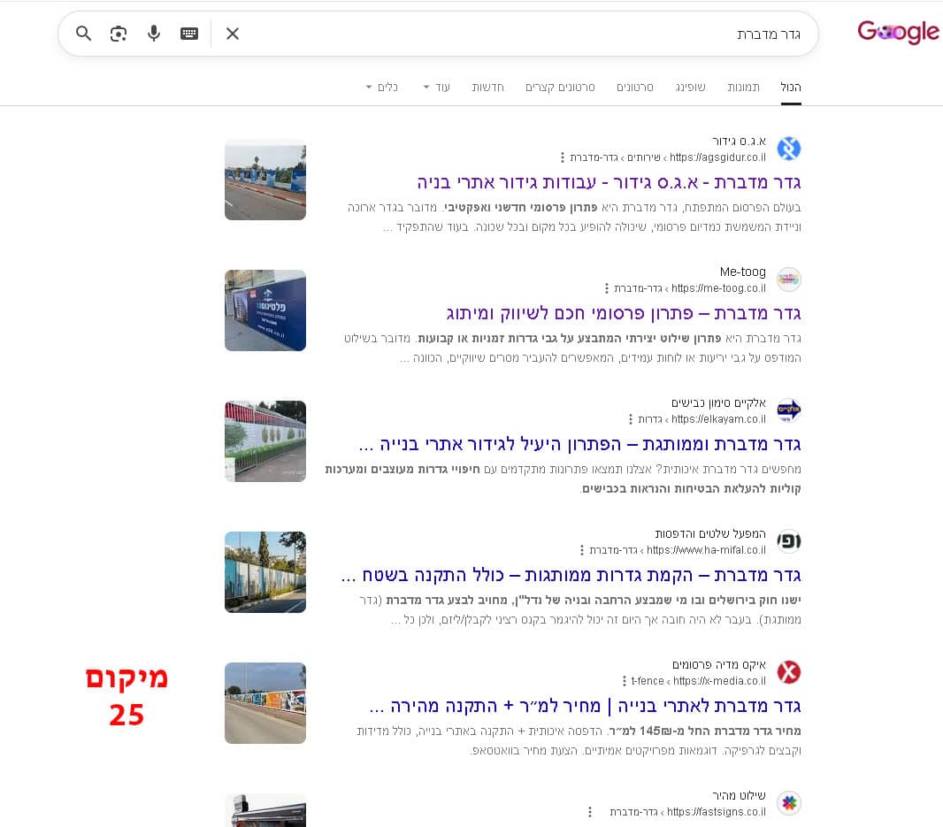943x827 pixels.
Task: Click the search box with גדר מדברת
Action: coord(438,34)
